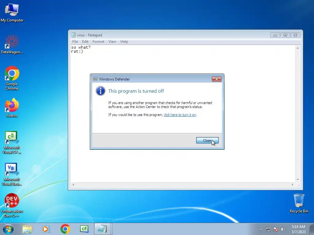This screenshot has height=235, width=314.
Task: Click the Windows Defender title bar icon
Action: point(95,79)
